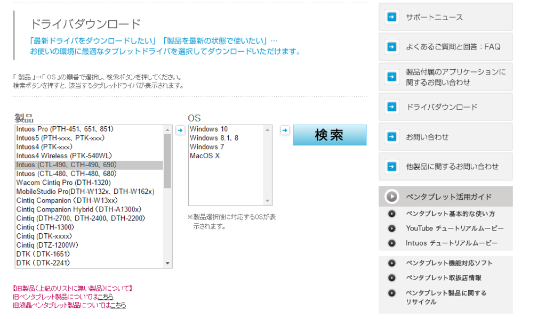Click arrow icon beside sidebar ドライバダウンロード
The image size is (546, 319).
click(392, 107)
